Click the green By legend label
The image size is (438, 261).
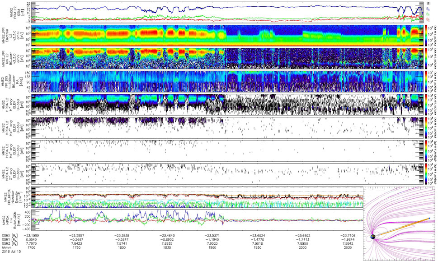427,14
